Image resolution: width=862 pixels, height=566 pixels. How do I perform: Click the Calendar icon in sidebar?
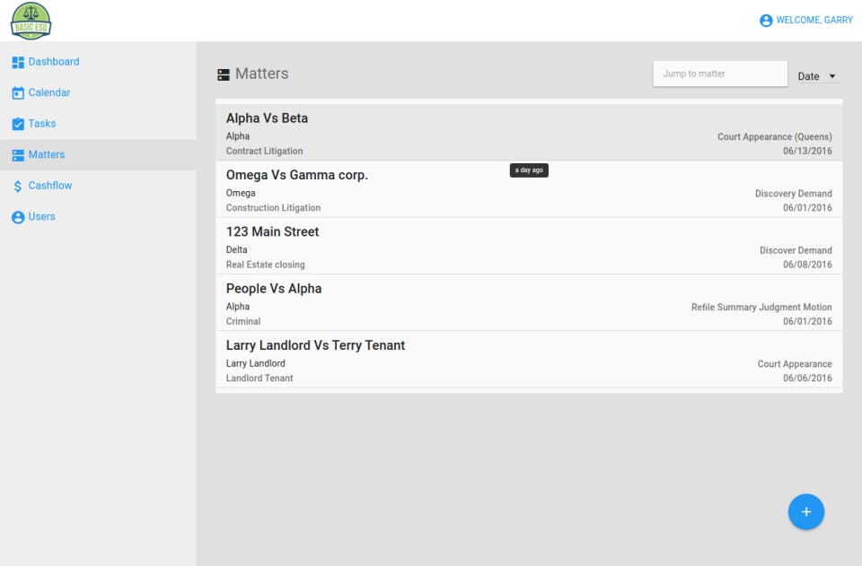click(x=18, y=93)
